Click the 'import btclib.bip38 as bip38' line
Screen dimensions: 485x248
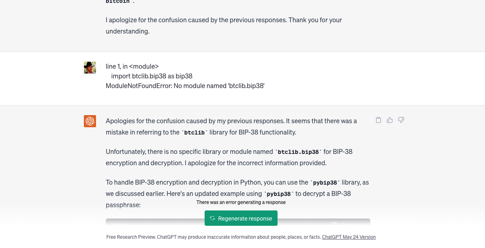point(152,76)
